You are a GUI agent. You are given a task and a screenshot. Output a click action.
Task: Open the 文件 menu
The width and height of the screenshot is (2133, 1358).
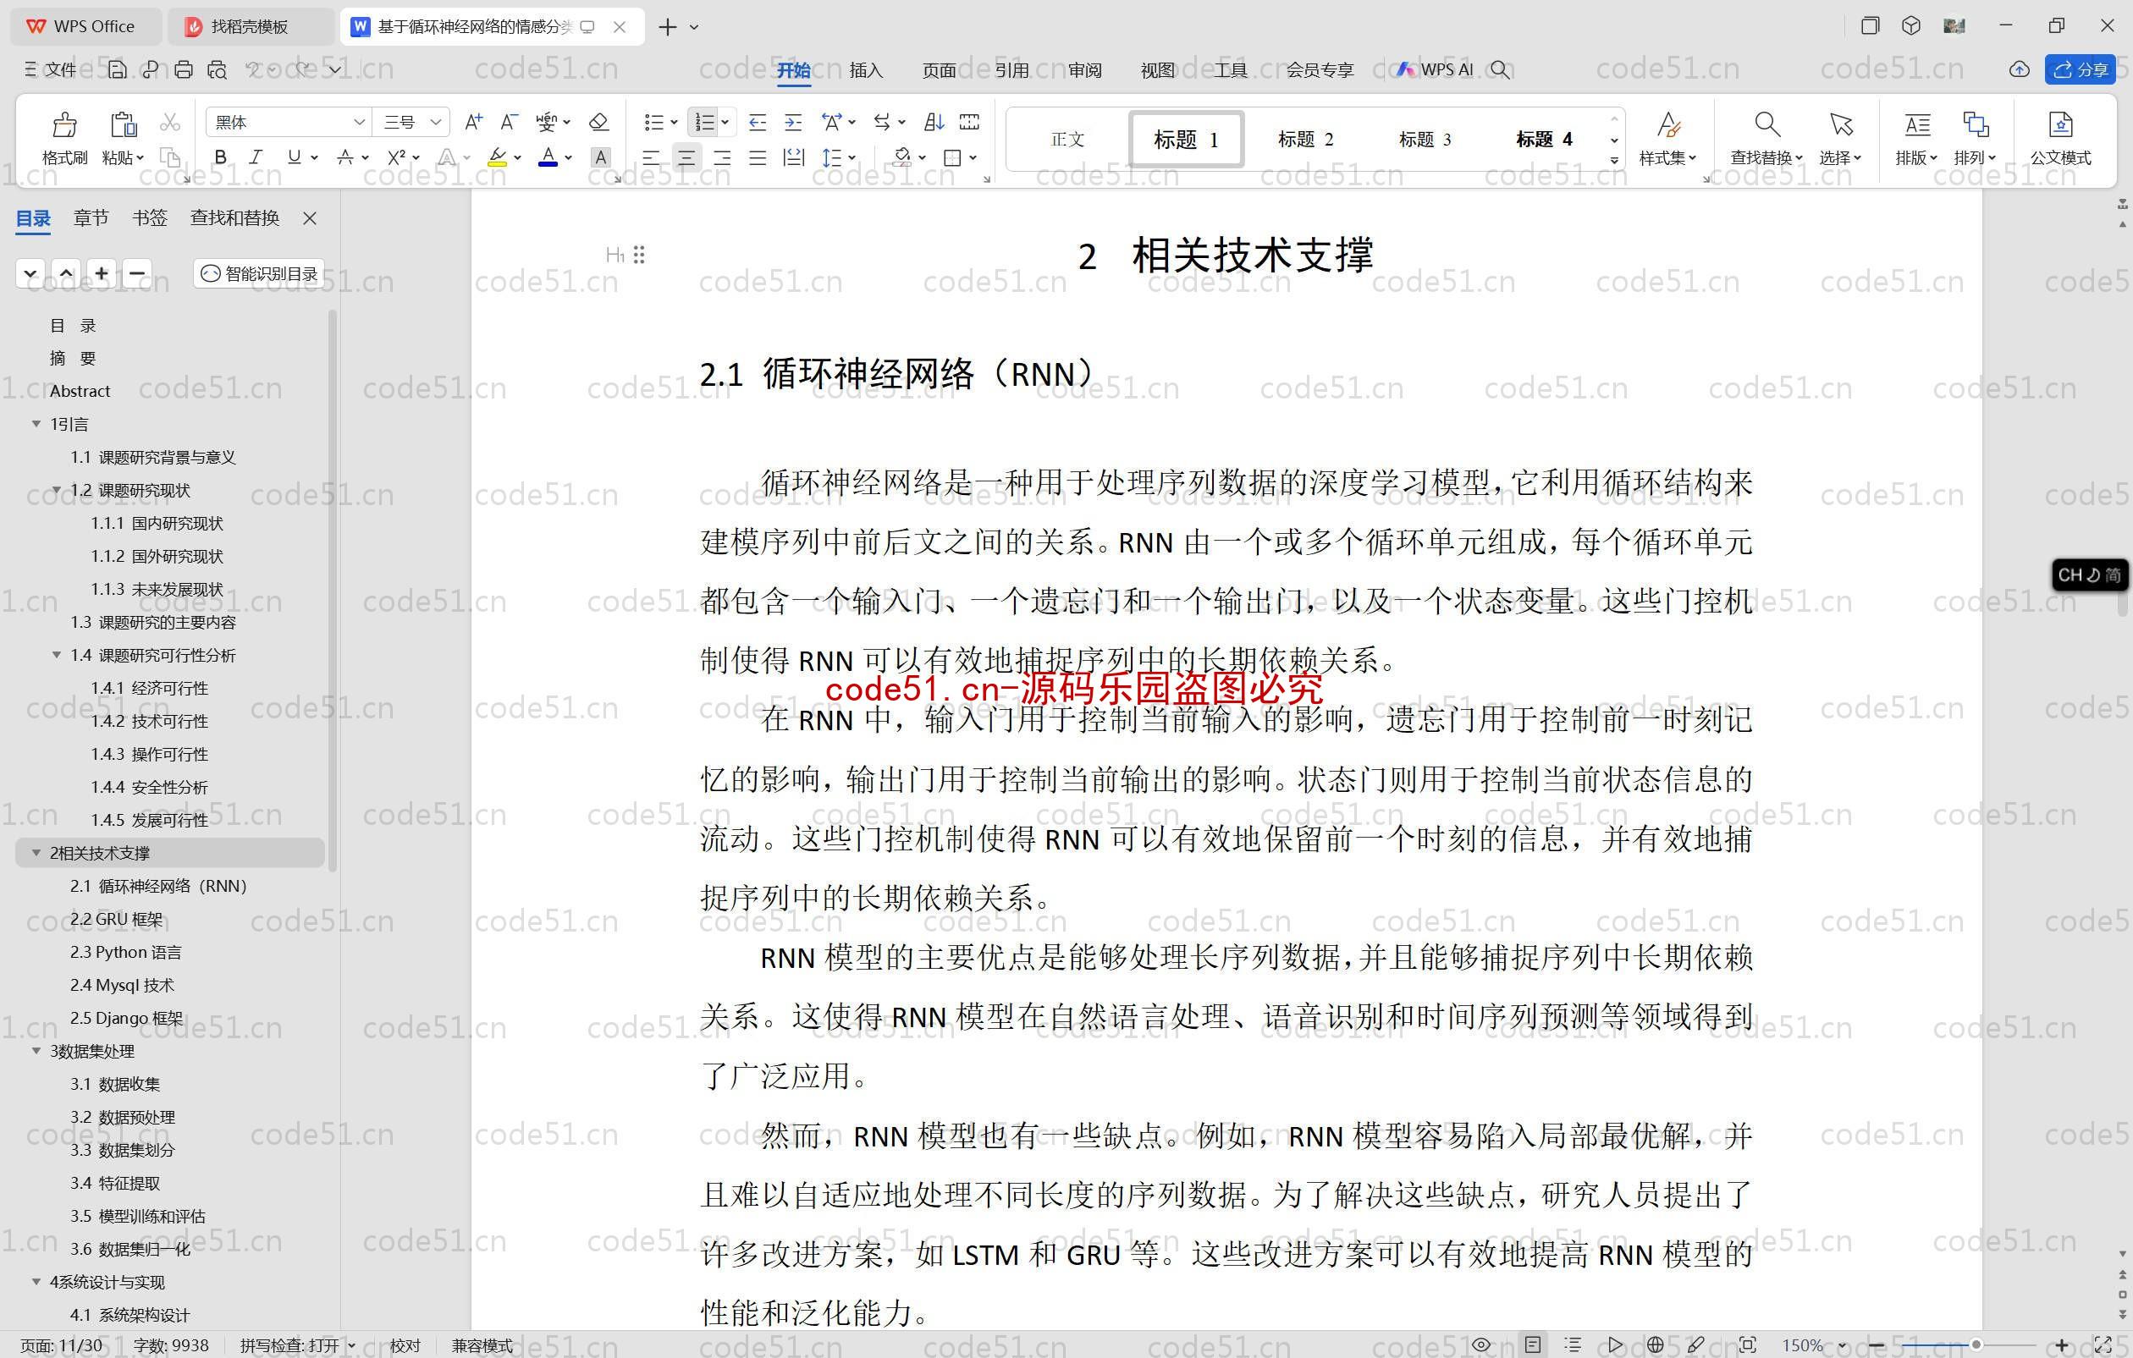[51, 70]
